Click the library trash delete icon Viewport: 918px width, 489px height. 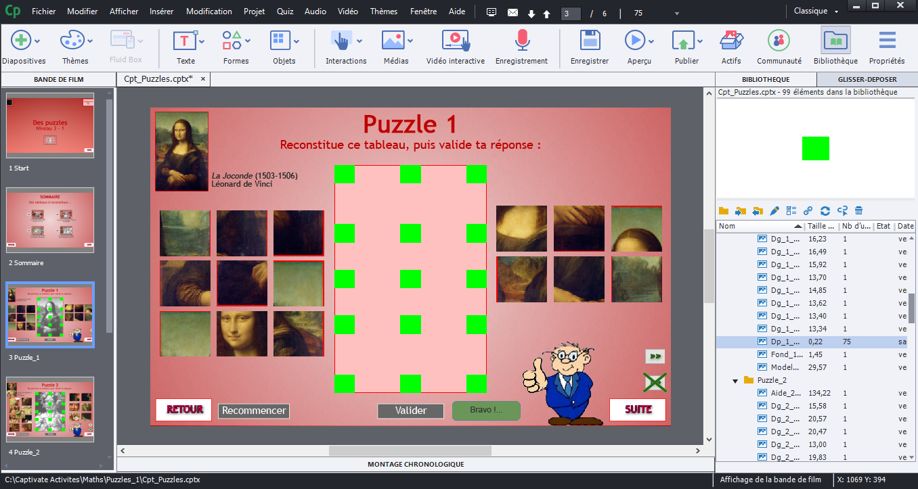pos(858,211)
